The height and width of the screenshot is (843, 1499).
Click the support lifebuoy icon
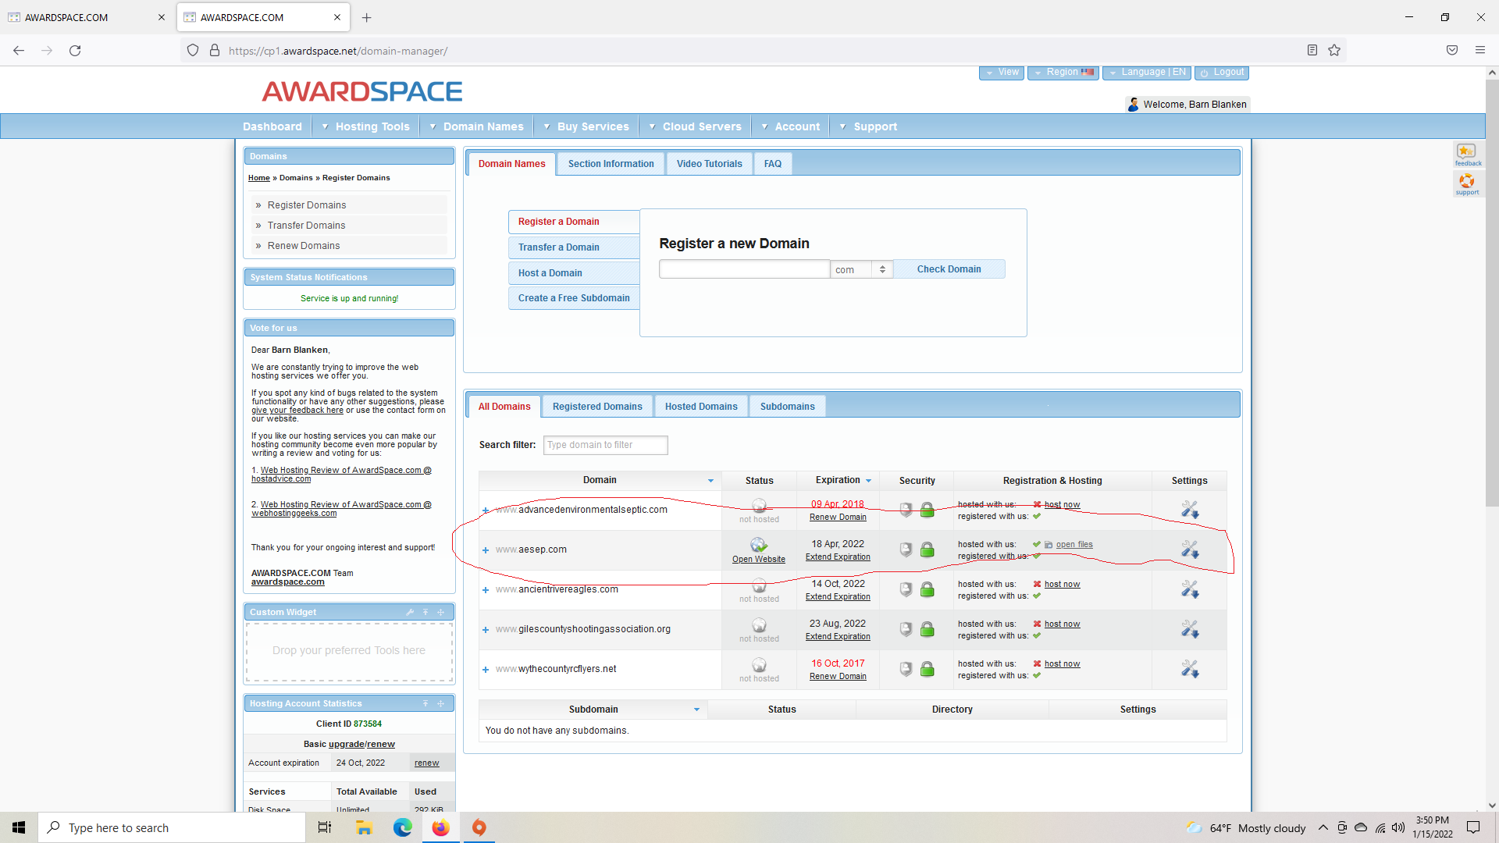1467,182
